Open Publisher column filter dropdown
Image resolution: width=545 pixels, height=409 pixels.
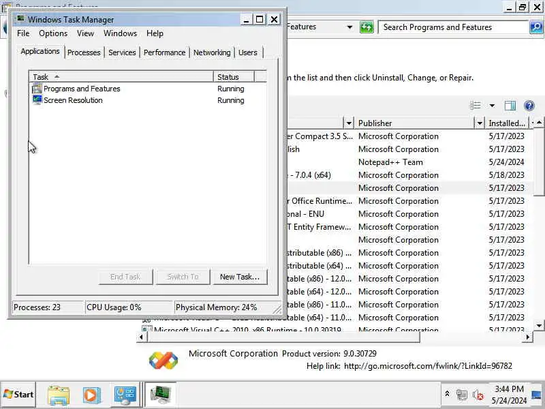(x=480, y=123)
